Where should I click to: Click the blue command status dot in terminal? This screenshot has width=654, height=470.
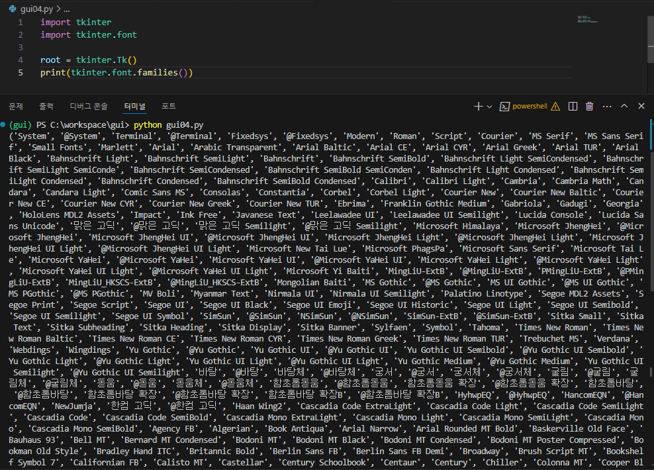[3, 124]
